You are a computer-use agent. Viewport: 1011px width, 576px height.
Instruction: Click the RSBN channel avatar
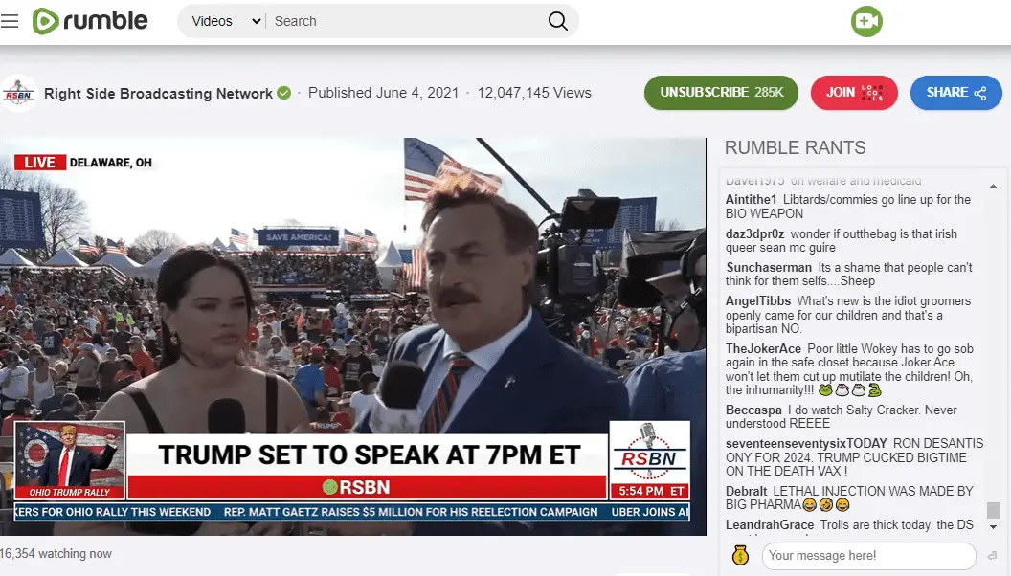[x=18, y=93]
